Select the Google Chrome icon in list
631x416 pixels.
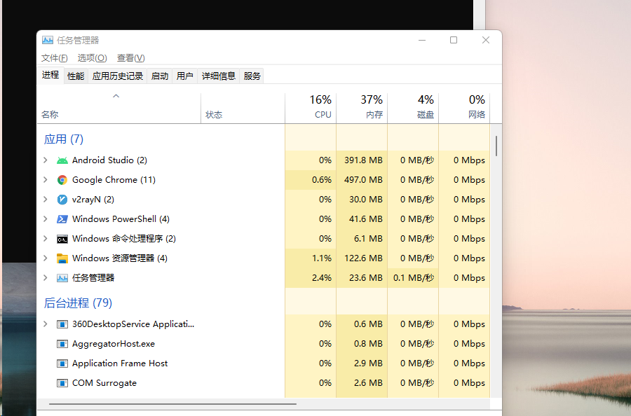click(x=62, y=180)
